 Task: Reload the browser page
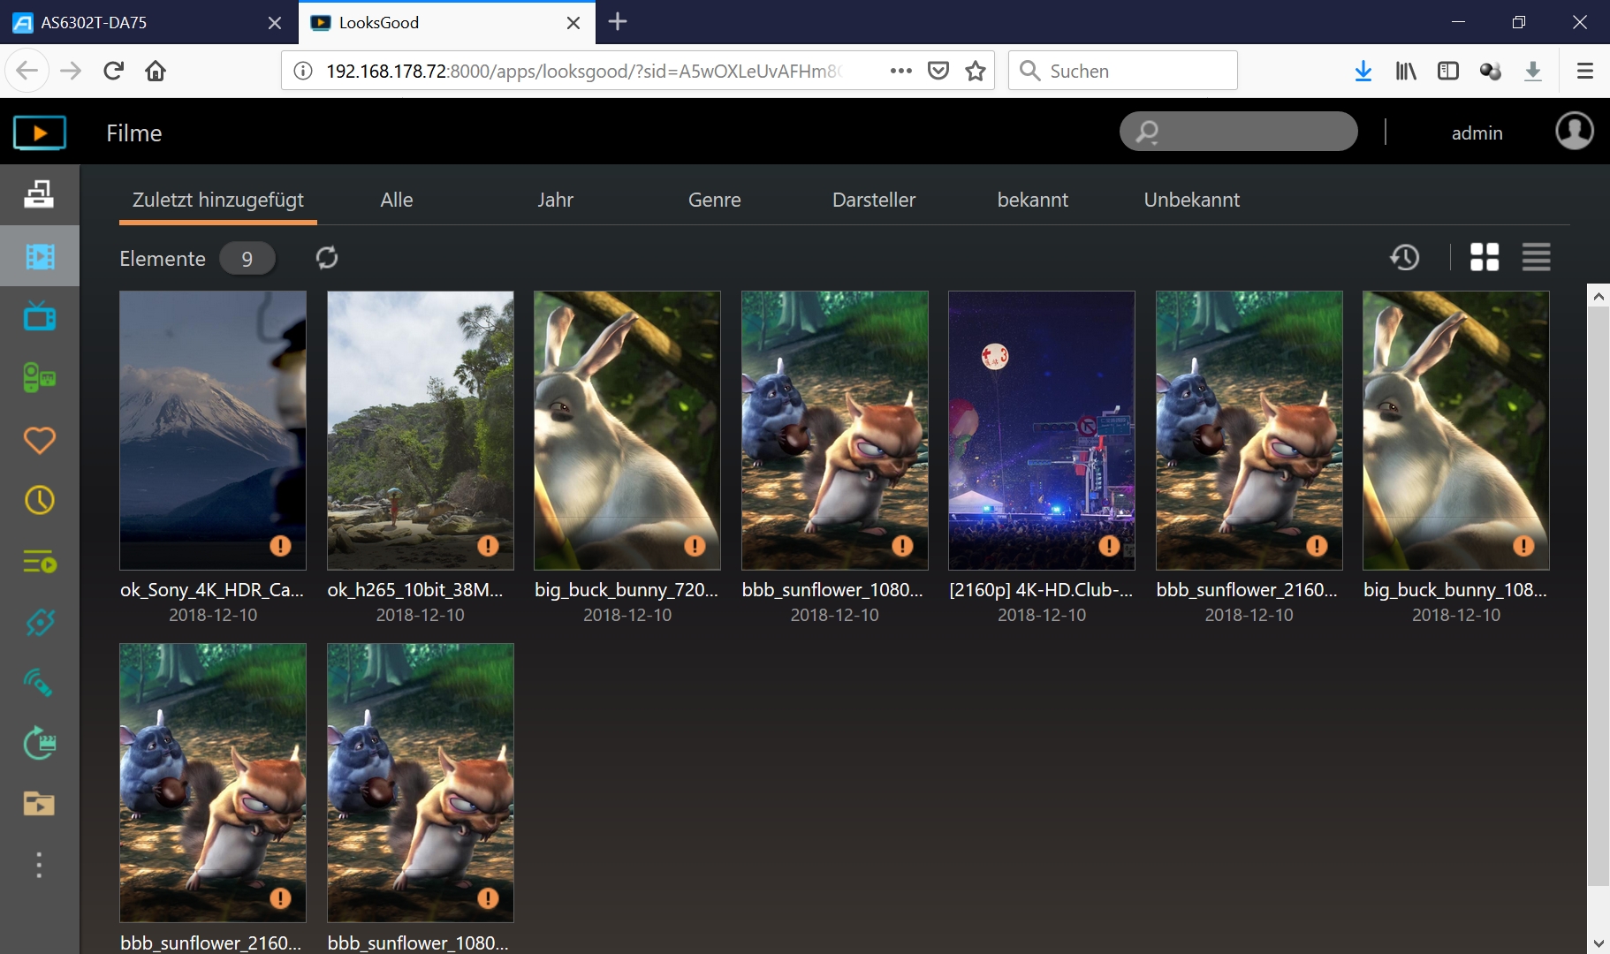(x=113, y=71)
